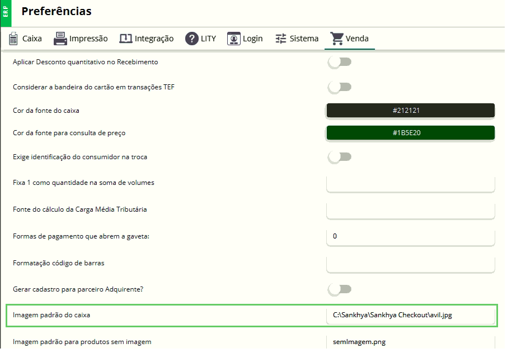Go to the Integração tab
Screen dimensions: 507x353
147,39
